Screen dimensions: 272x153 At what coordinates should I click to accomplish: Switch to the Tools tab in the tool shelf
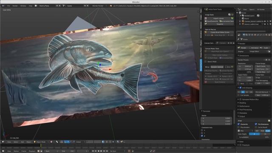(x=201, y=11)
